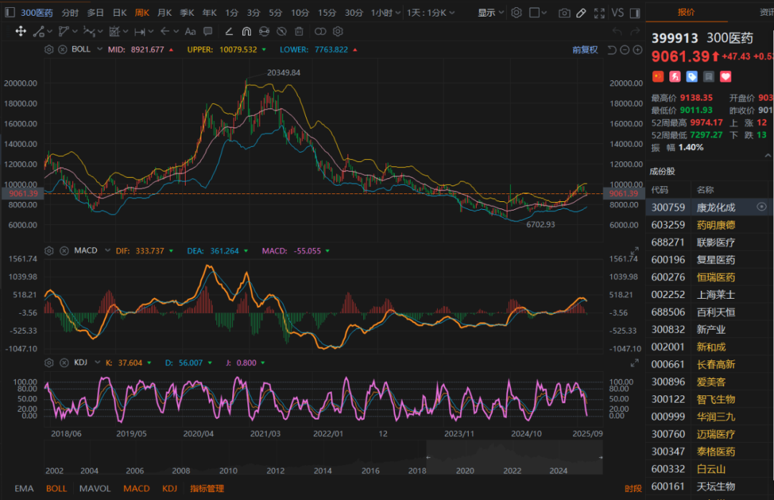The height and width of the screenshot is (500, 774).
Task: Open 指标管理 indicator management
Action: pos(206,489)
